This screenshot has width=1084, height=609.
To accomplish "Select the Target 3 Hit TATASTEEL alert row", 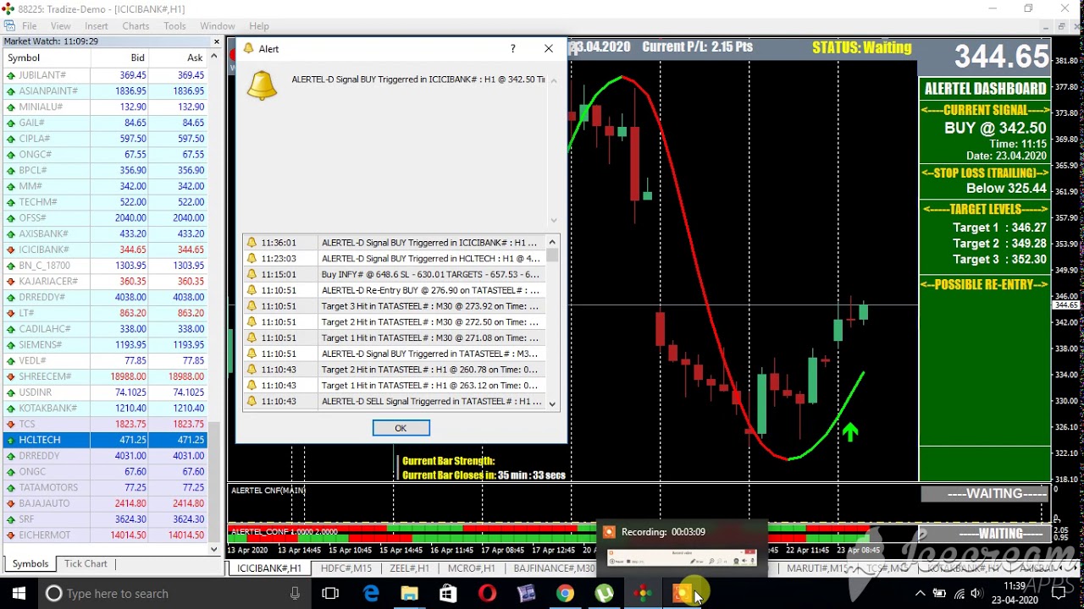I will click(x=395, y=306).
